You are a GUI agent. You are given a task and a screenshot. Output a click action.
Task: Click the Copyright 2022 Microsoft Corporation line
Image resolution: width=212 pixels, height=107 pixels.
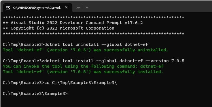[x=58, y=28]
